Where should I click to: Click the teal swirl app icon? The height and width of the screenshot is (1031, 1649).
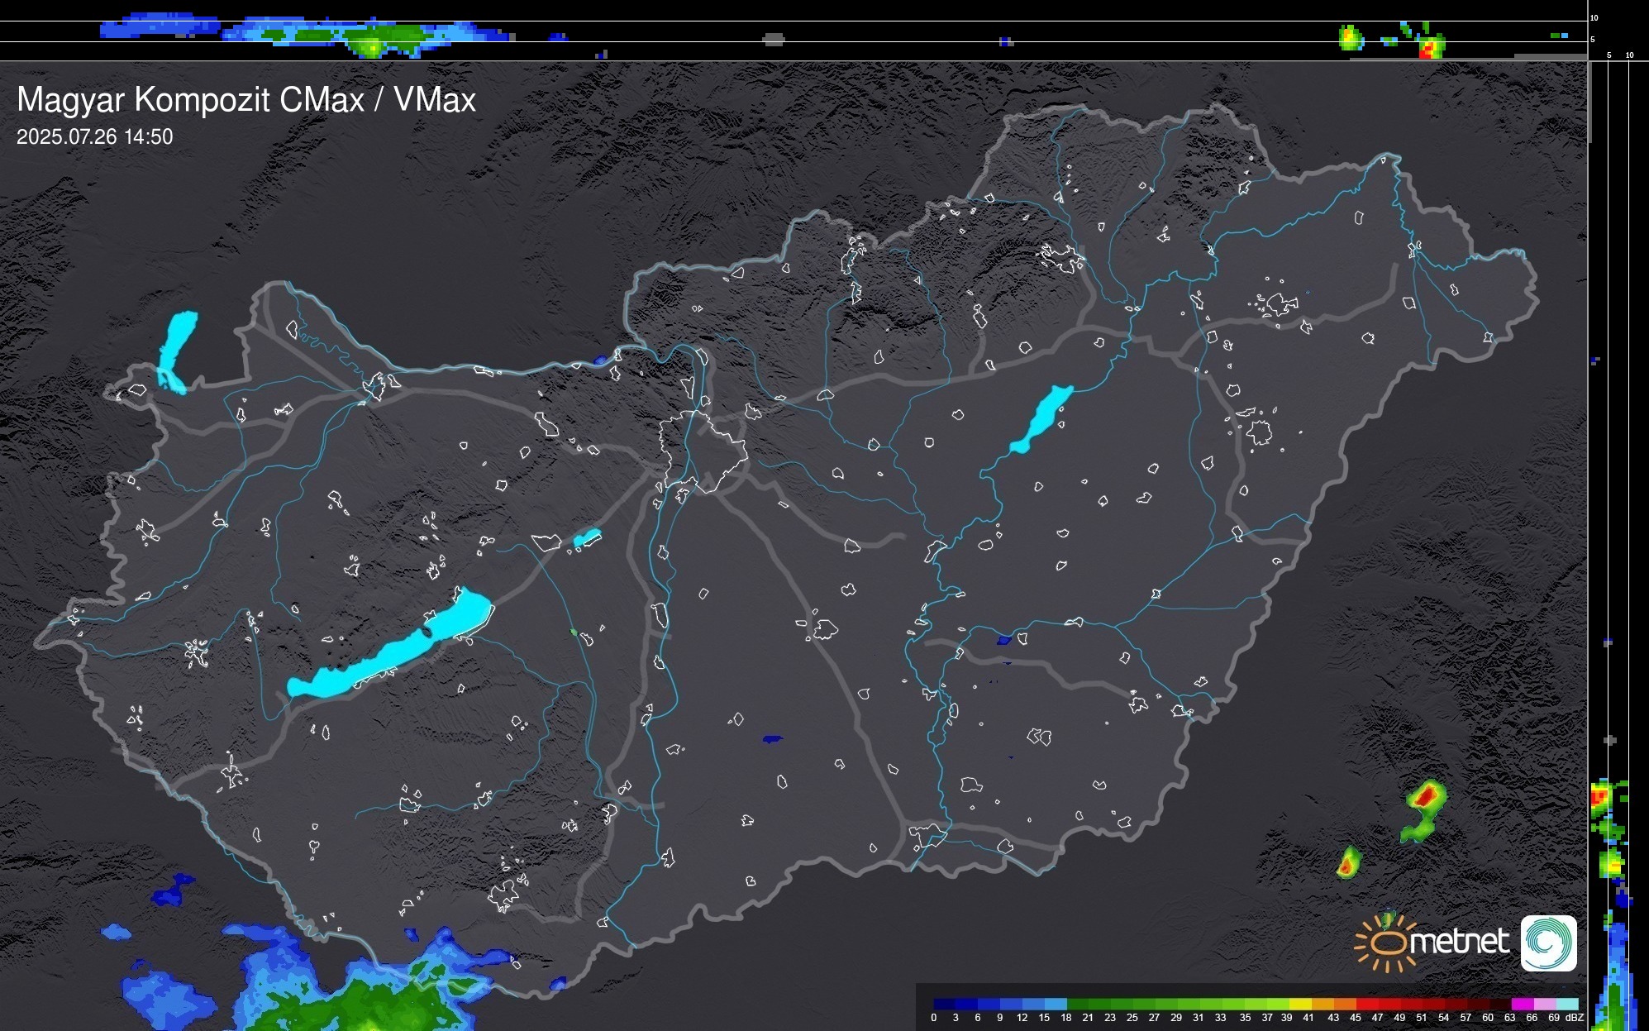(1548, 943)
